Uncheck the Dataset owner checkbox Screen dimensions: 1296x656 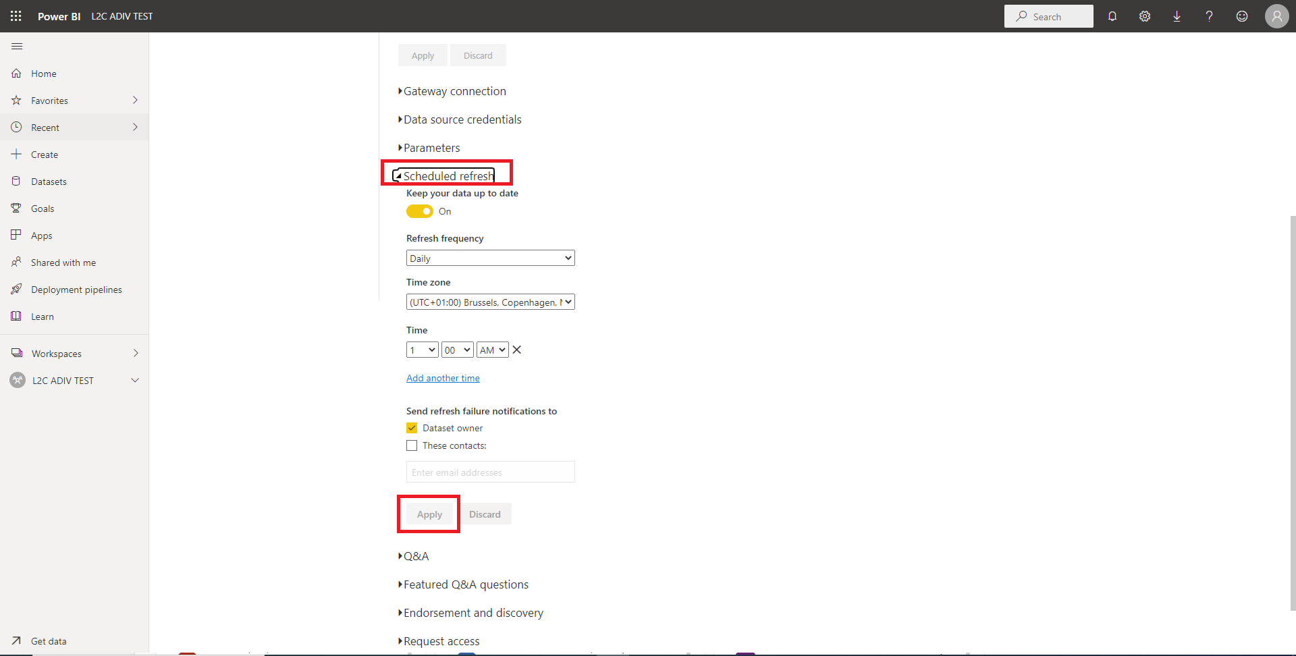412,428
